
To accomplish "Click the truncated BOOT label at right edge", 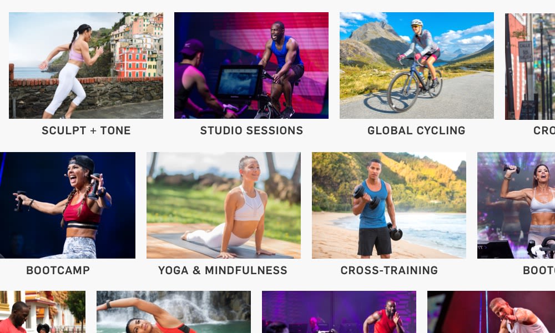I will [x=539, y=270].
